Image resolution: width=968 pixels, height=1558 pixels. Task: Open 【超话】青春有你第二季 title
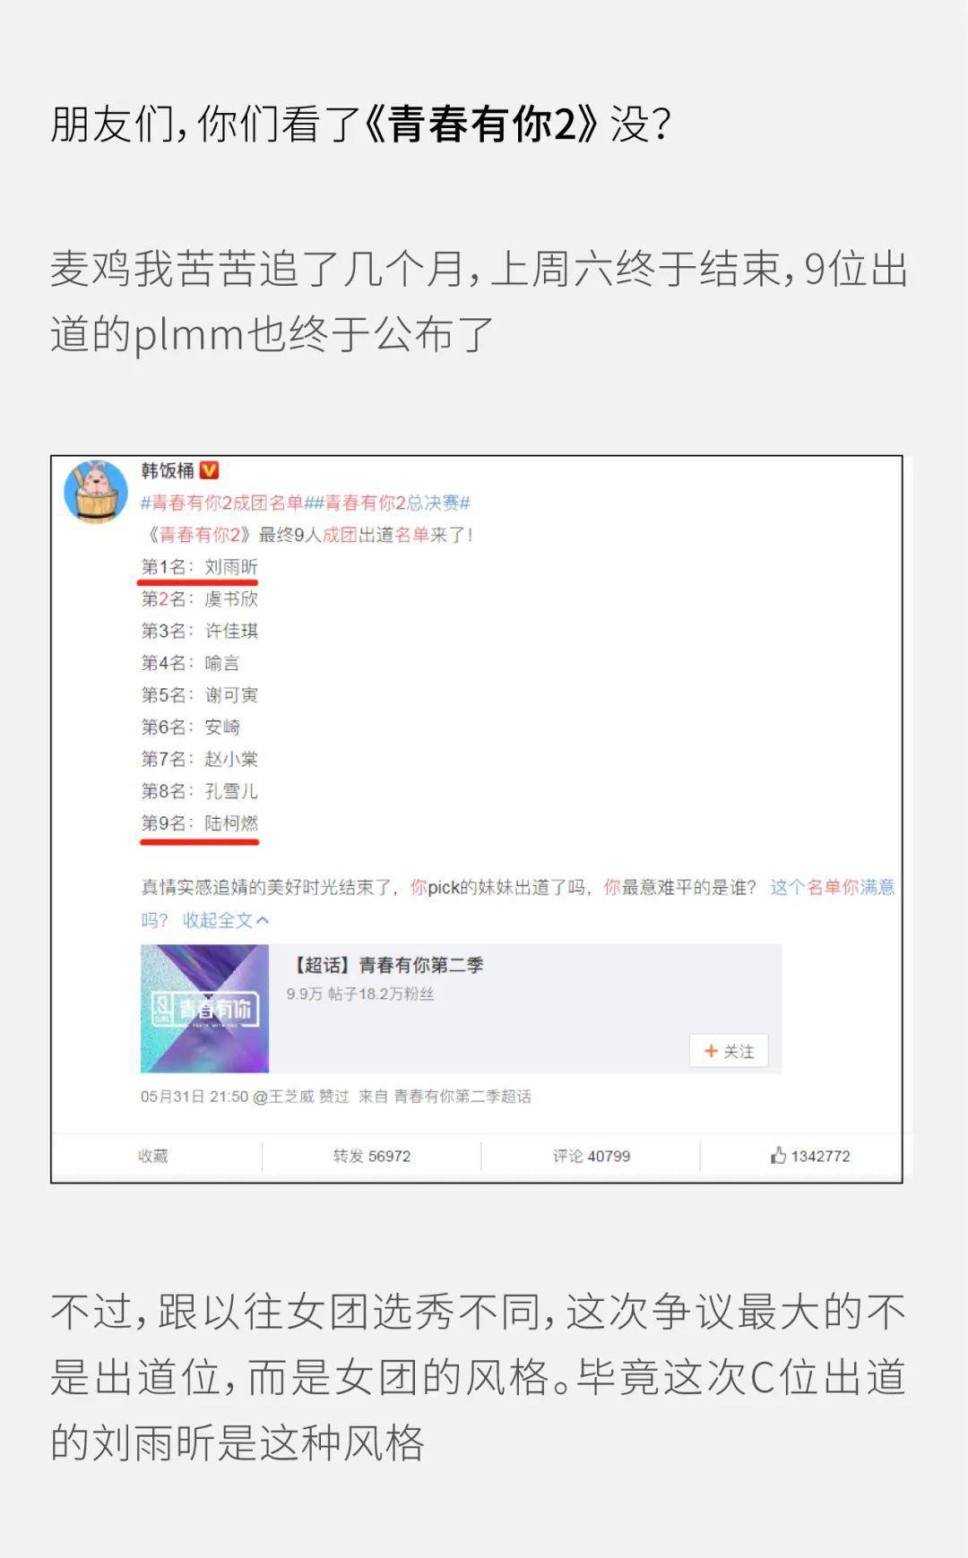[x=386, y=965]
